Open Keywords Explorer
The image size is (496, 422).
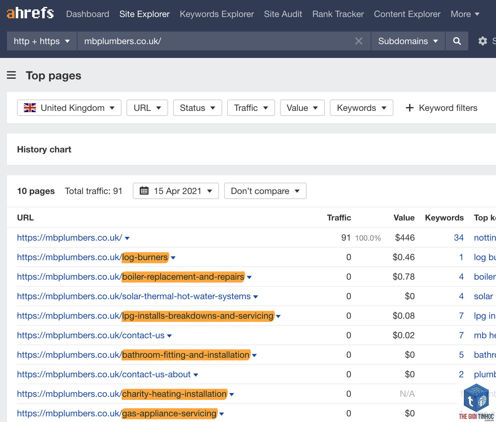(x=217, y=14)
